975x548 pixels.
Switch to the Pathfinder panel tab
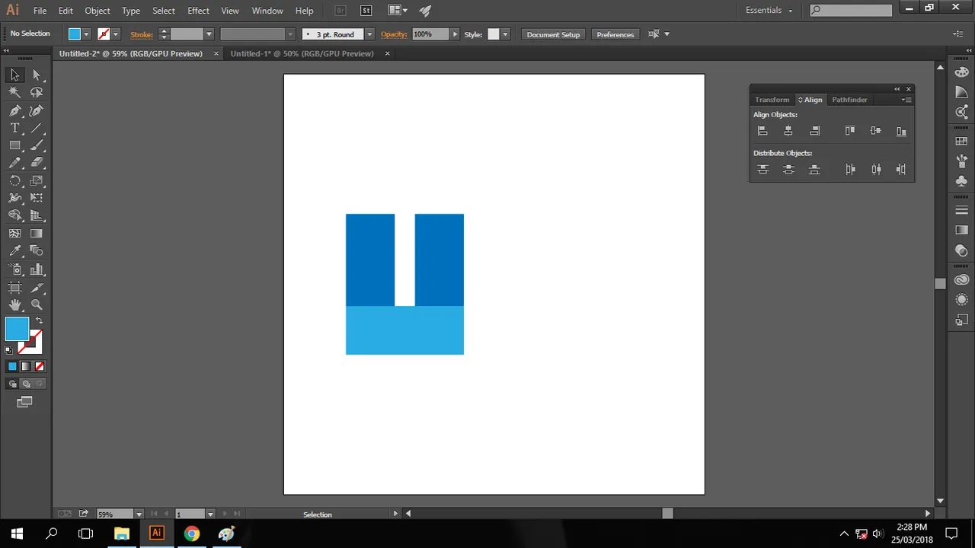[849, 100]
